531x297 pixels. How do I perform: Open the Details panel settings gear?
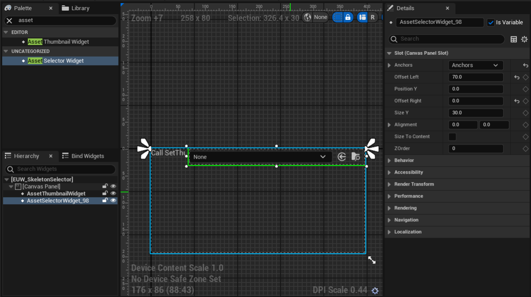point(524,39)
